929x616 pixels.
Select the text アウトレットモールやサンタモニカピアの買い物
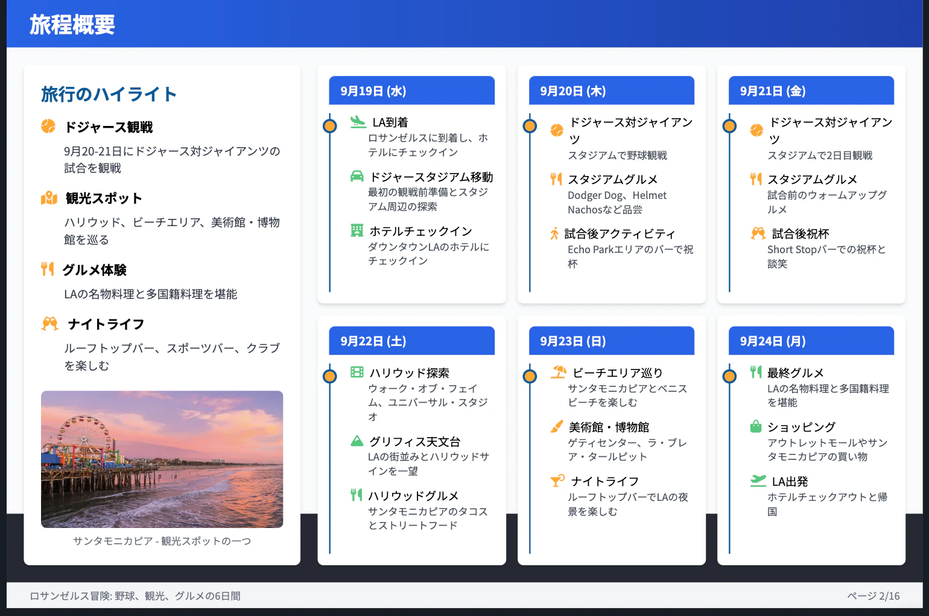(x=827, y=450)
